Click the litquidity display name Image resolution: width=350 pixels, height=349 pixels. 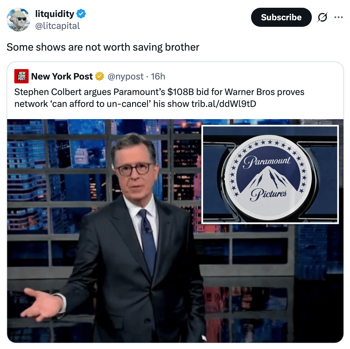(55, 14)
